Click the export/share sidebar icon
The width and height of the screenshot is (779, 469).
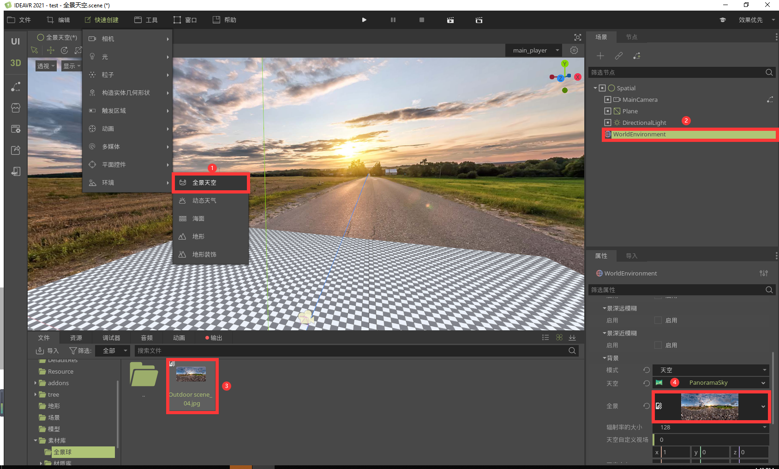[16, 150]
